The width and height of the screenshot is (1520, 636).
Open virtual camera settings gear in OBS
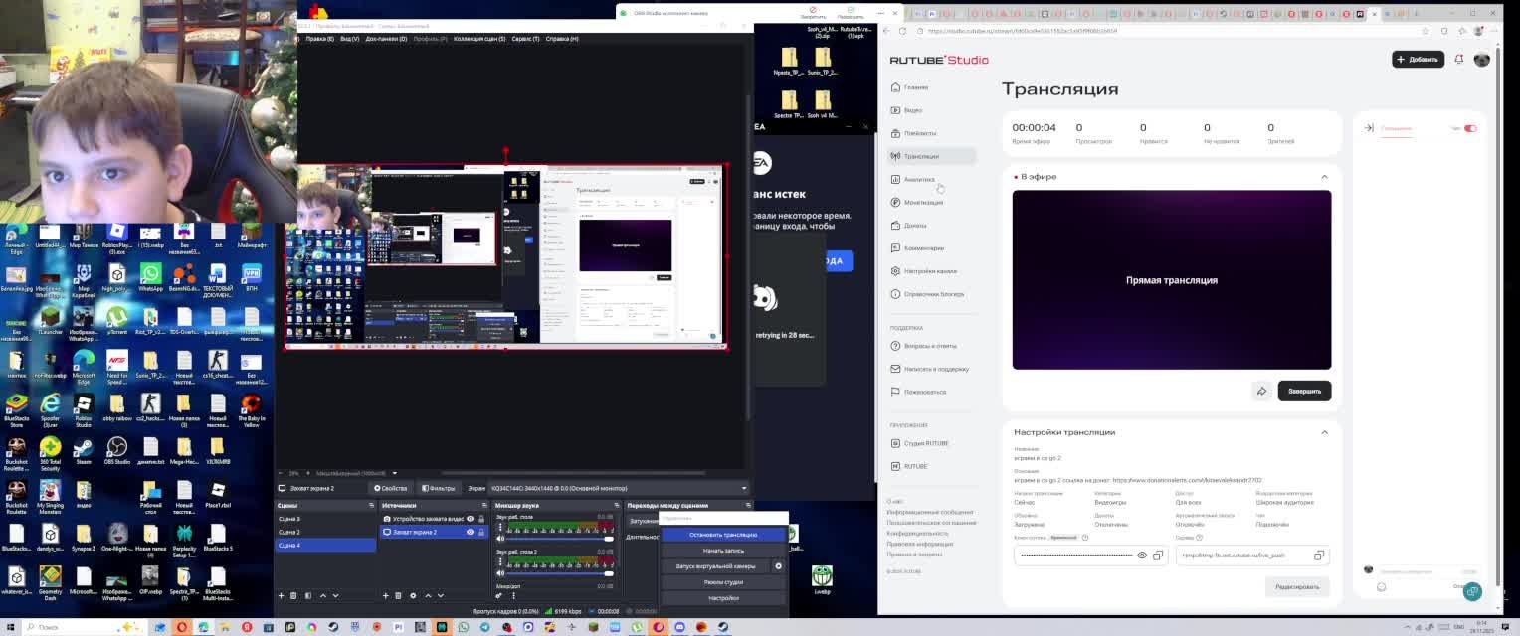779,566
